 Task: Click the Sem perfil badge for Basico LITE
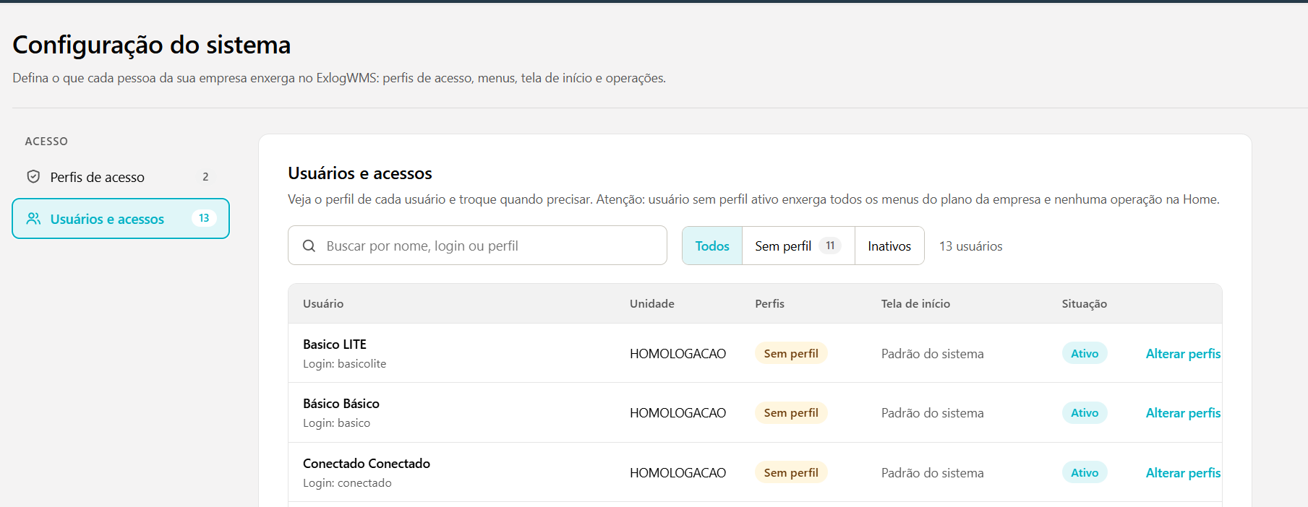tap(791, 353)
